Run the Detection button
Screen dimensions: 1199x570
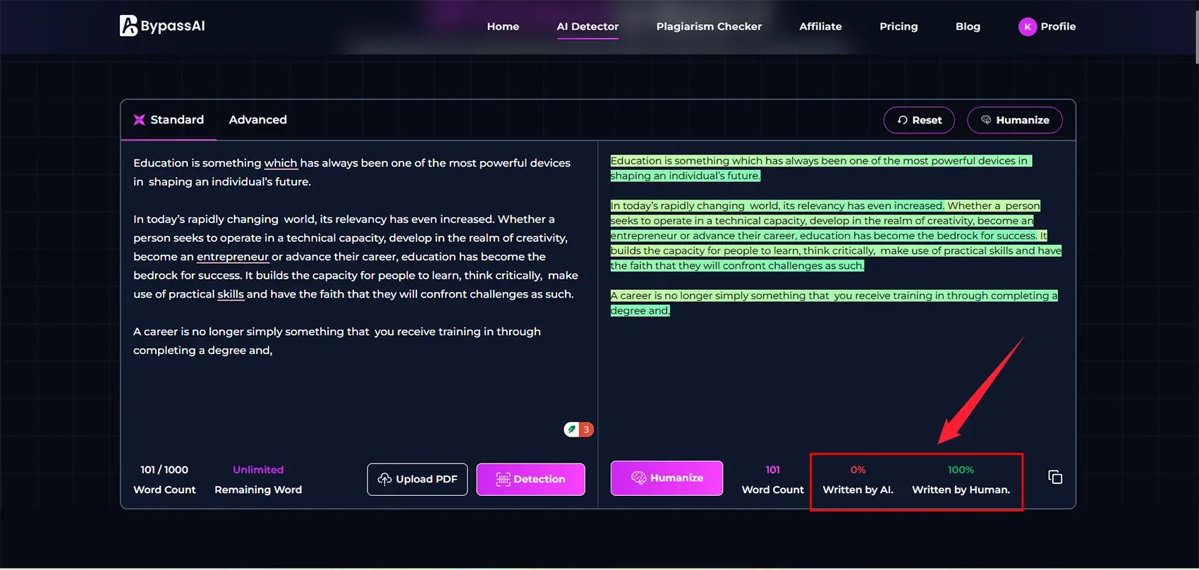[x=530, y=479]
